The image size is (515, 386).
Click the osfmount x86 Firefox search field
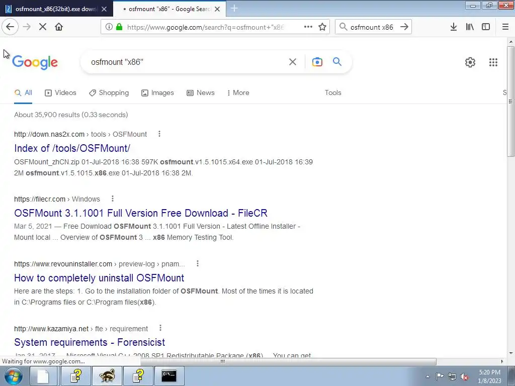point(372,27)
